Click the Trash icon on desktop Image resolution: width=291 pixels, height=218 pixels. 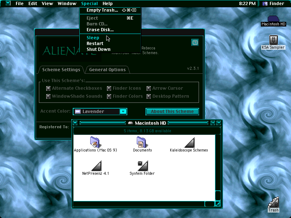[x=274, y=202]
